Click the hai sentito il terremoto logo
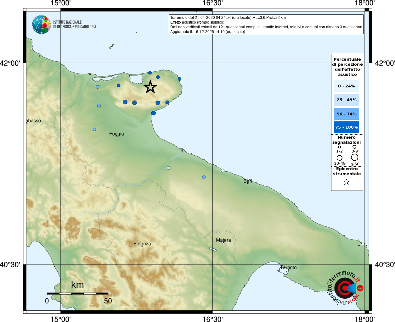Image resolution: width=395 pixels, height=322 pixels. [345, 288]
